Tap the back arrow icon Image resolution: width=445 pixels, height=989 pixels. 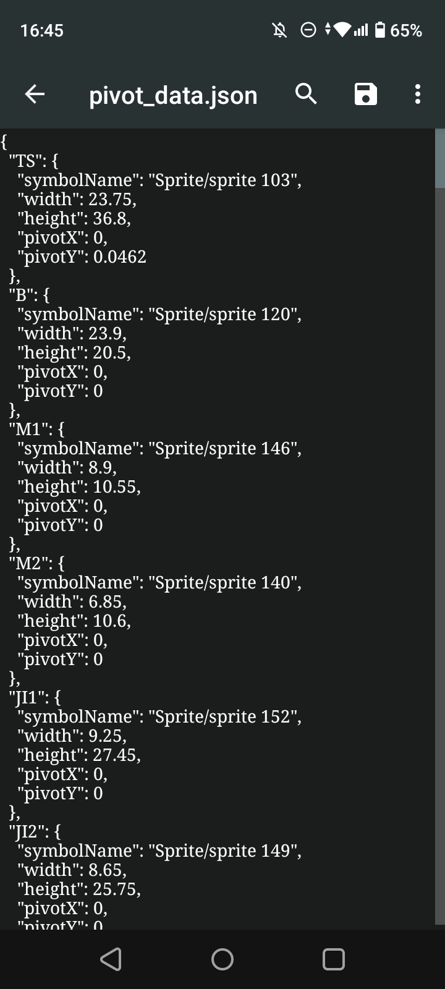click(x=35, y=94)
